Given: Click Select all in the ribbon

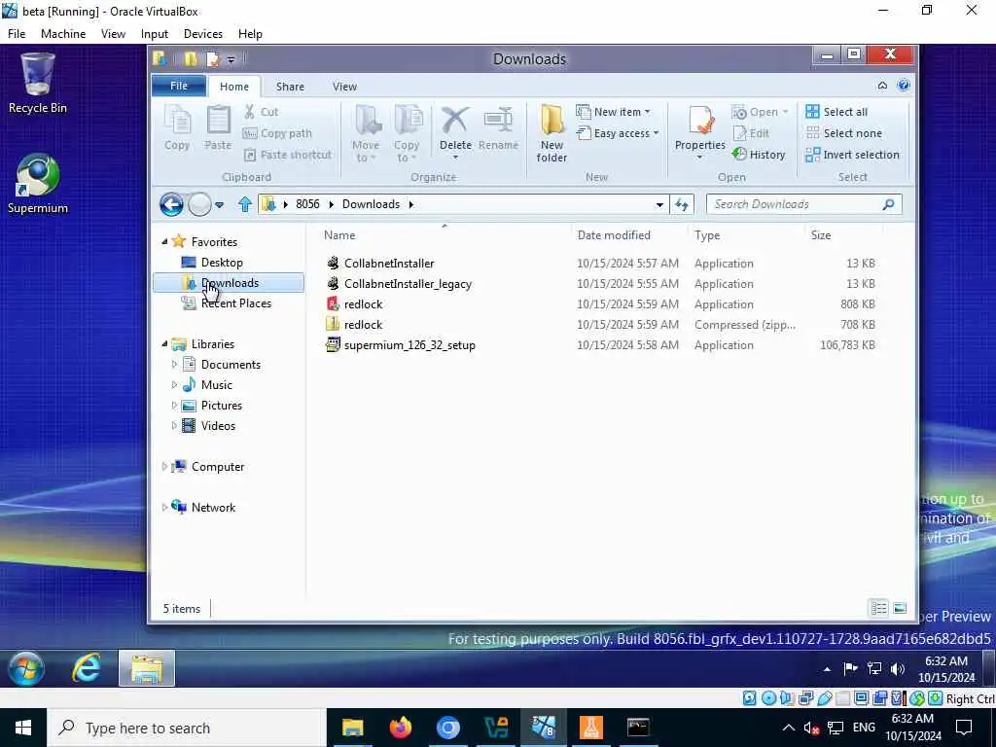Looking at the screenshot, I should click(x=836, y=112).
